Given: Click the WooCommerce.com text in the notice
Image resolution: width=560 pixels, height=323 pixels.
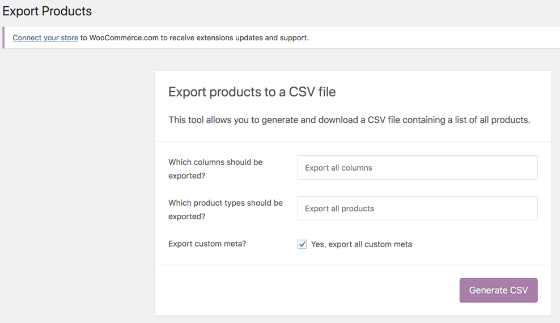Looking at the screenshot, I should pyautogui.click(x=124, y=38).
